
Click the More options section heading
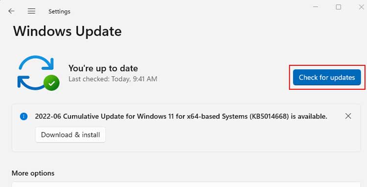point(33,173)
